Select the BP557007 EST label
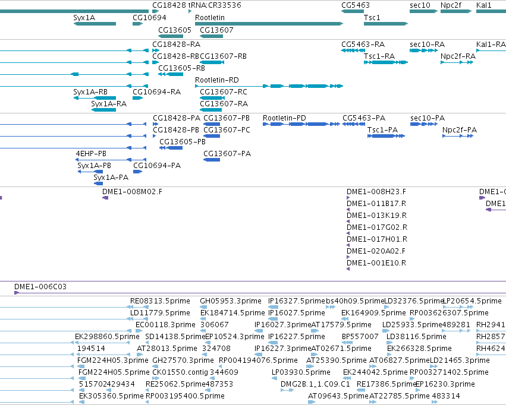 pyautogui.click(x=360, y=337)
